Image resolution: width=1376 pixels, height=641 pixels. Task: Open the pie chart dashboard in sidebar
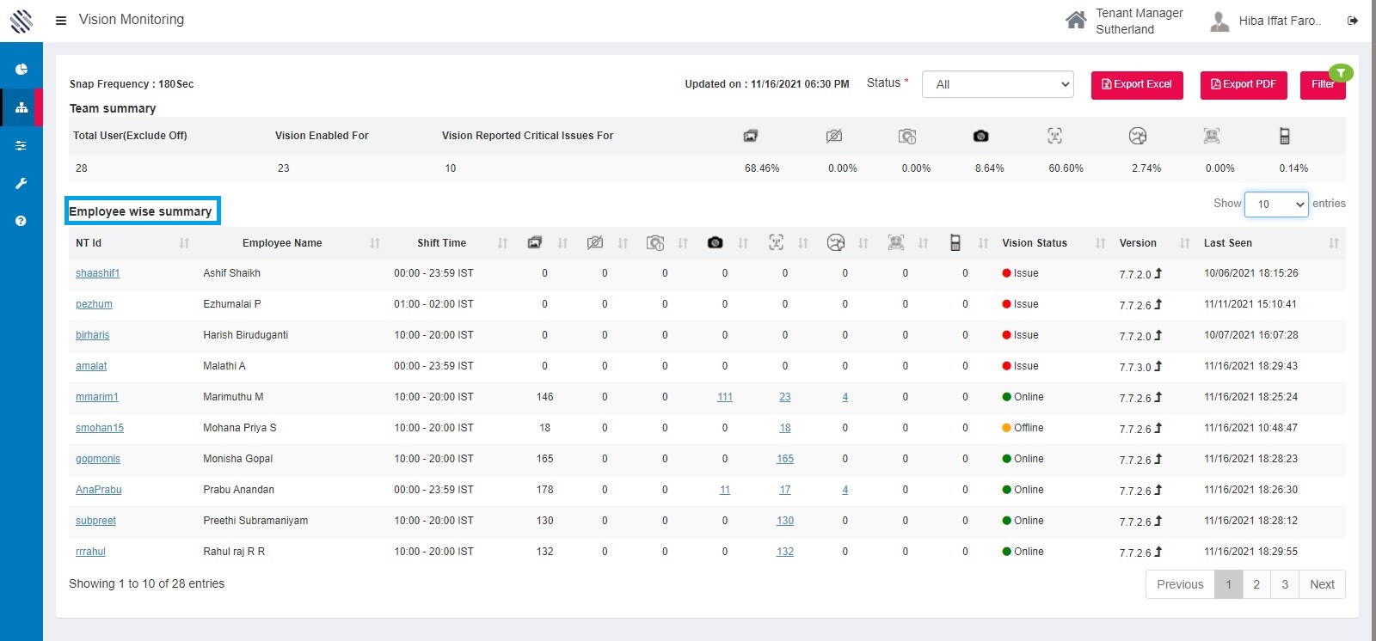[21, 70]
